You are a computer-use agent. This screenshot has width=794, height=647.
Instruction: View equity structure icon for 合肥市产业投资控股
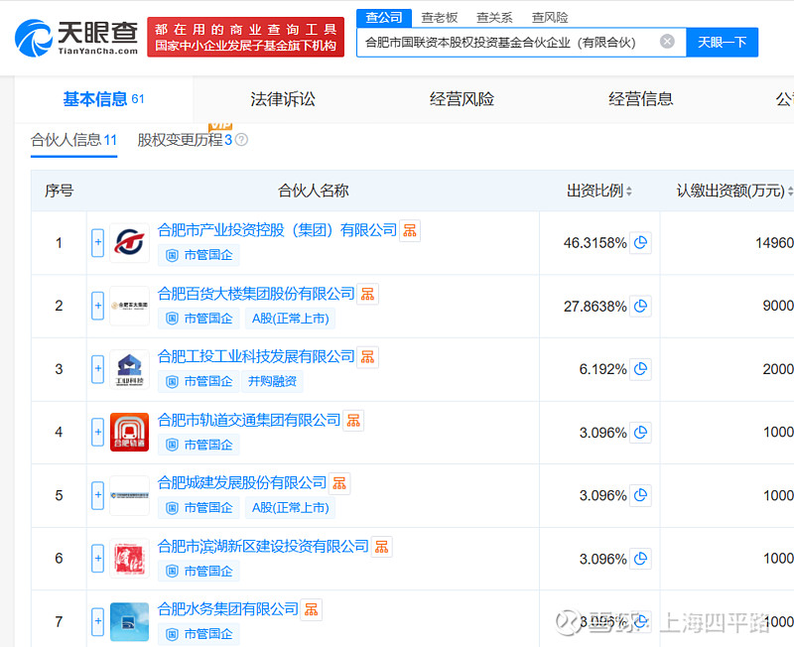pos(410,231)
